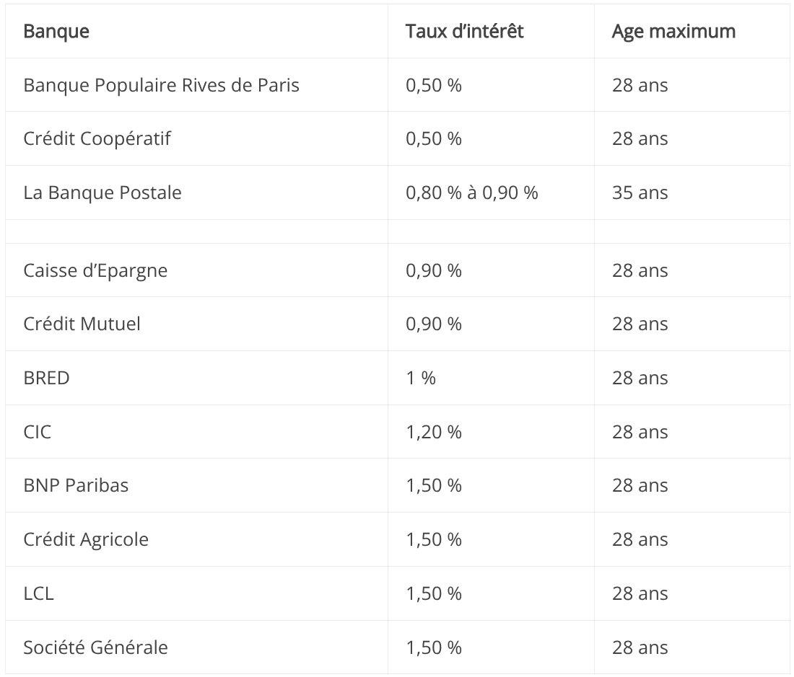
Task: Click the "35 ans" age cell
Action: pos(640,193)
